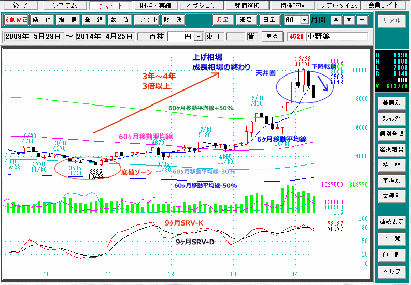Click the up triangle arrow button
The image size is (411, 285).
click(336, 20)
